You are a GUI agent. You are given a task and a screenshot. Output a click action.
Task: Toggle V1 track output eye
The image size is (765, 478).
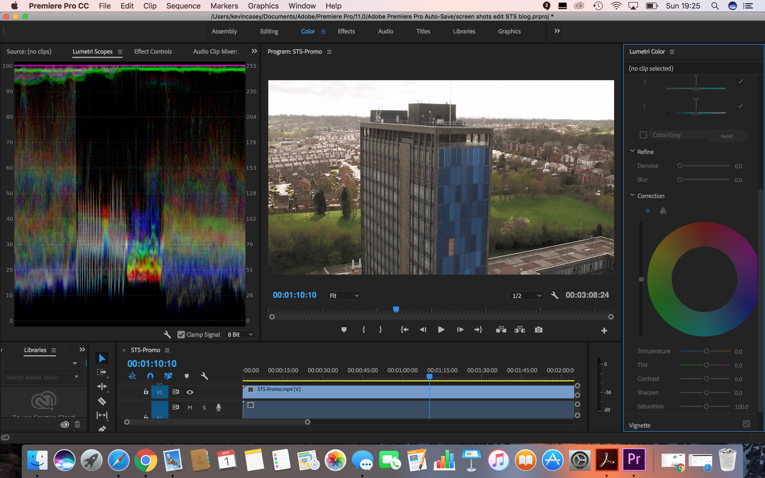(190, 392)
